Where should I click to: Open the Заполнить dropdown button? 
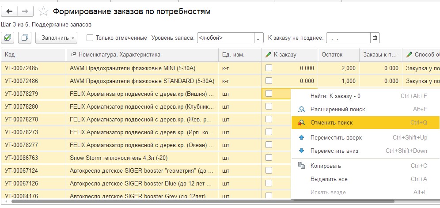click(x=56, y=38)
